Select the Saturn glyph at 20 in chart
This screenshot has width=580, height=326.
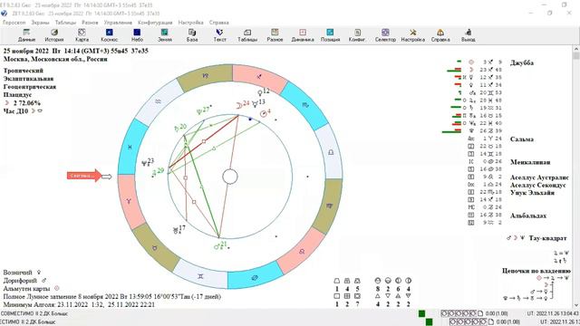(x=177, y=129)
